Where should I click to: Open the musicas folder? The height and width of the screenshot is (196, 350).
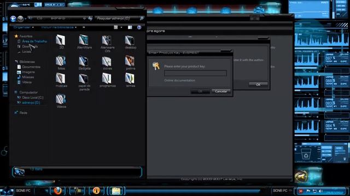point(61,80)
